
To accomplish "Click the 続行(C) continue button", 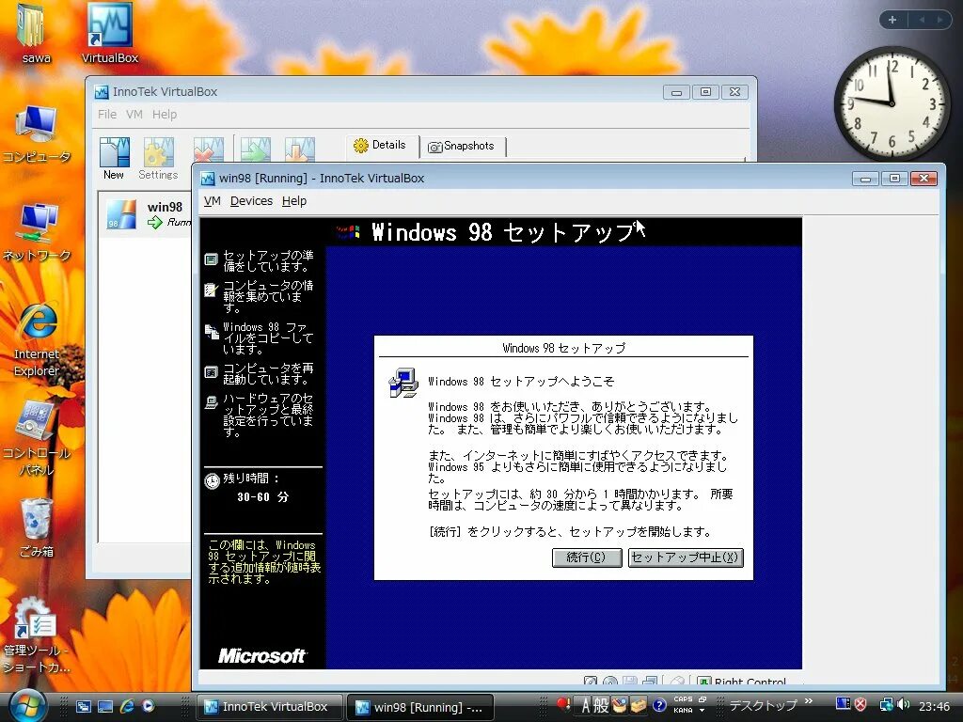I will (587, 557).
